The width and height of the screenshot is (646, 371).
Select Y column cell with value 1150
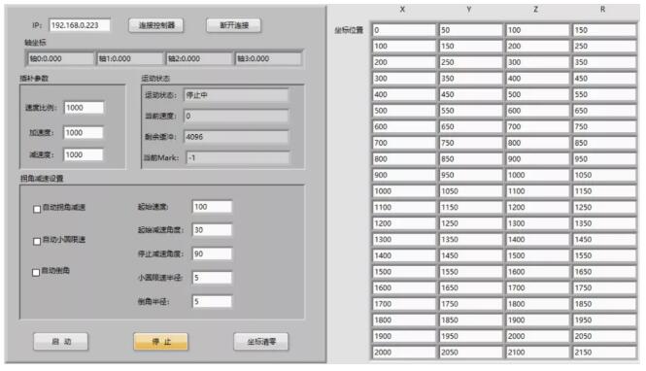470,207
